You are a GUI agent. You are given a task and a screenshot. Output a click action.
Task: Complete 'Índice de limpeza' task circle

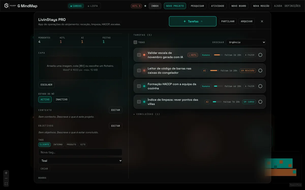(260, 102)
